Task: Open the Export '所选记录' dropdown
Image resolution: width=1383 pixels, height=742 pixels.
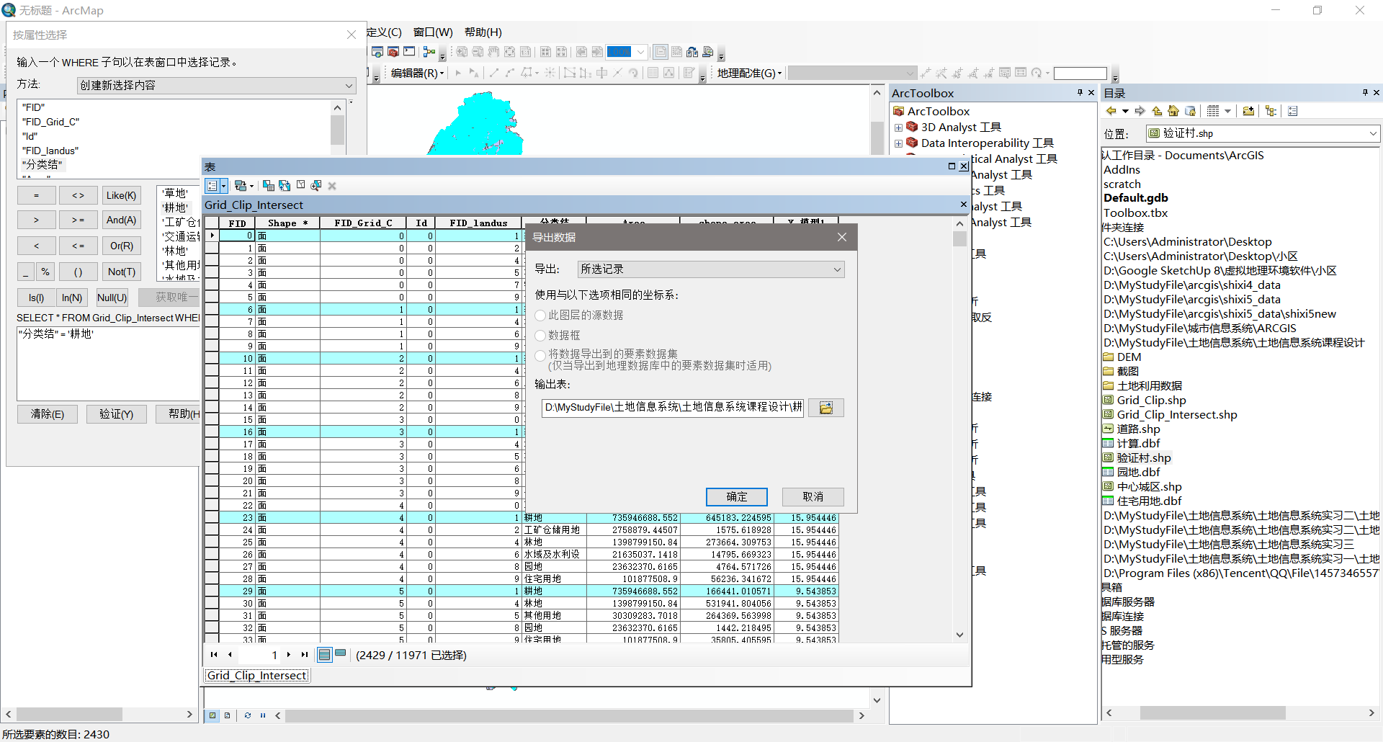Action: point(711,269)
